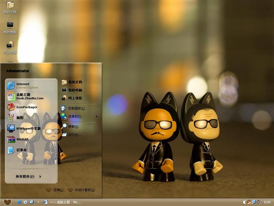The width and height of the screenshot is (274, 206).
Task: Open network connection tray icon
Action: tap(253, 202)
